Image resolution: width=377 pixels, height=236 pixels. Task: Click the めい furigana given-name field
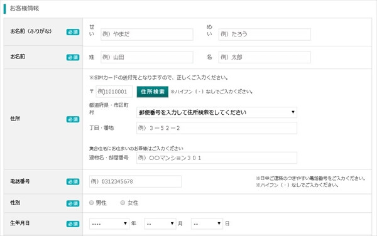pos(265,35)
